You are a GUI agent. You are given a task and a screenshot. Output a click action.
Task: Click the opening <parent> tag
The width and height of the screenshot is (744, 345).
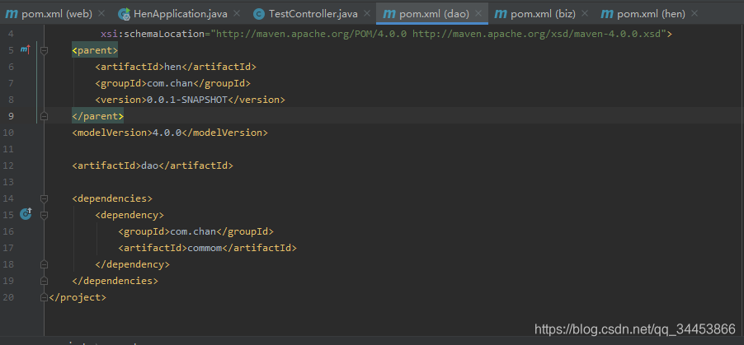(x=95, y=50)
